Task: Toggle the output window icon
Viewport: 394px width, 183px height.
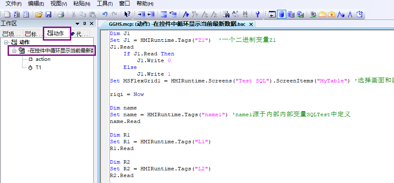Action: pos(272,14)
